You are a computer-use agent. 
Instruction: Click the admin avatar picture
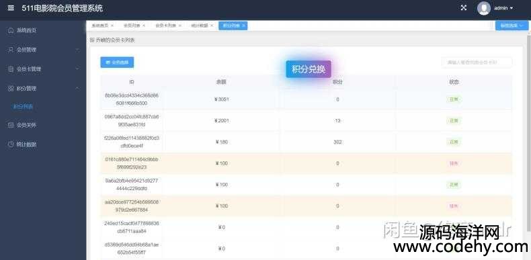coord(484,8)
